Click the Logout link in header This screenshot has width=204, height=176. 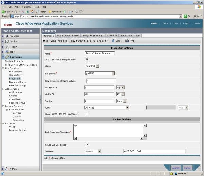[186, 23]
